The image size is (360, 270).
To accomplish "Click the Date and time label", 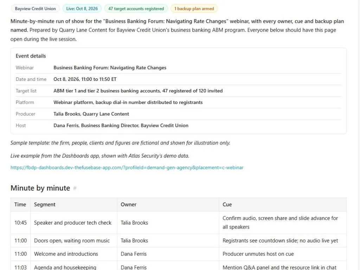I will pyautogui.click(x=31, y=79).
